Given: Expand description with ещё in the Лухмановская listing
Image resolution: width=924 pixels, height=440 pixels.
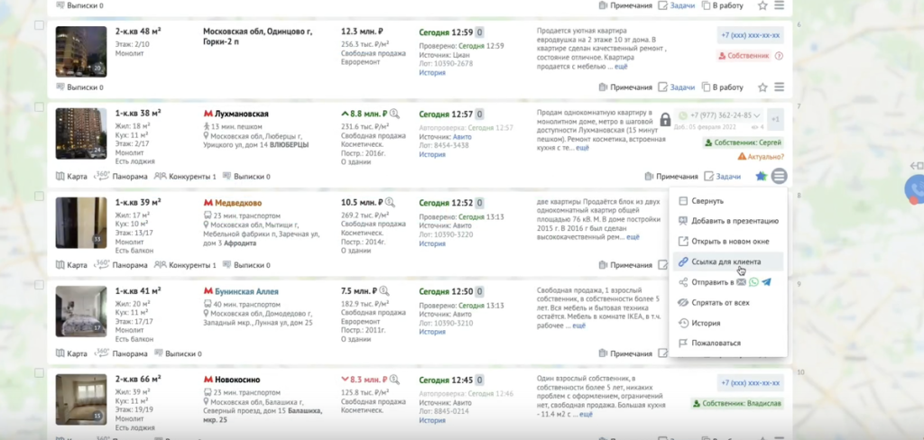Looking at the screenshot, I should coord(582,148).
